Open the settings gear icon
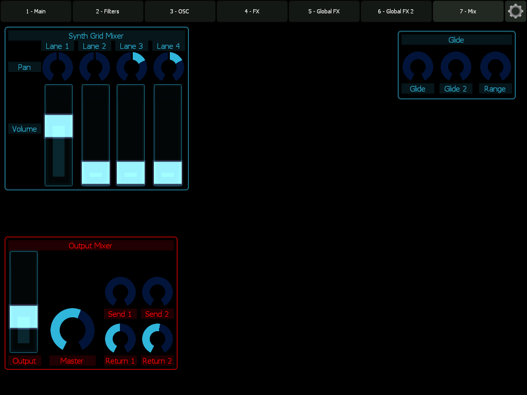Screen dimensions: 527x395 point(516,11)
